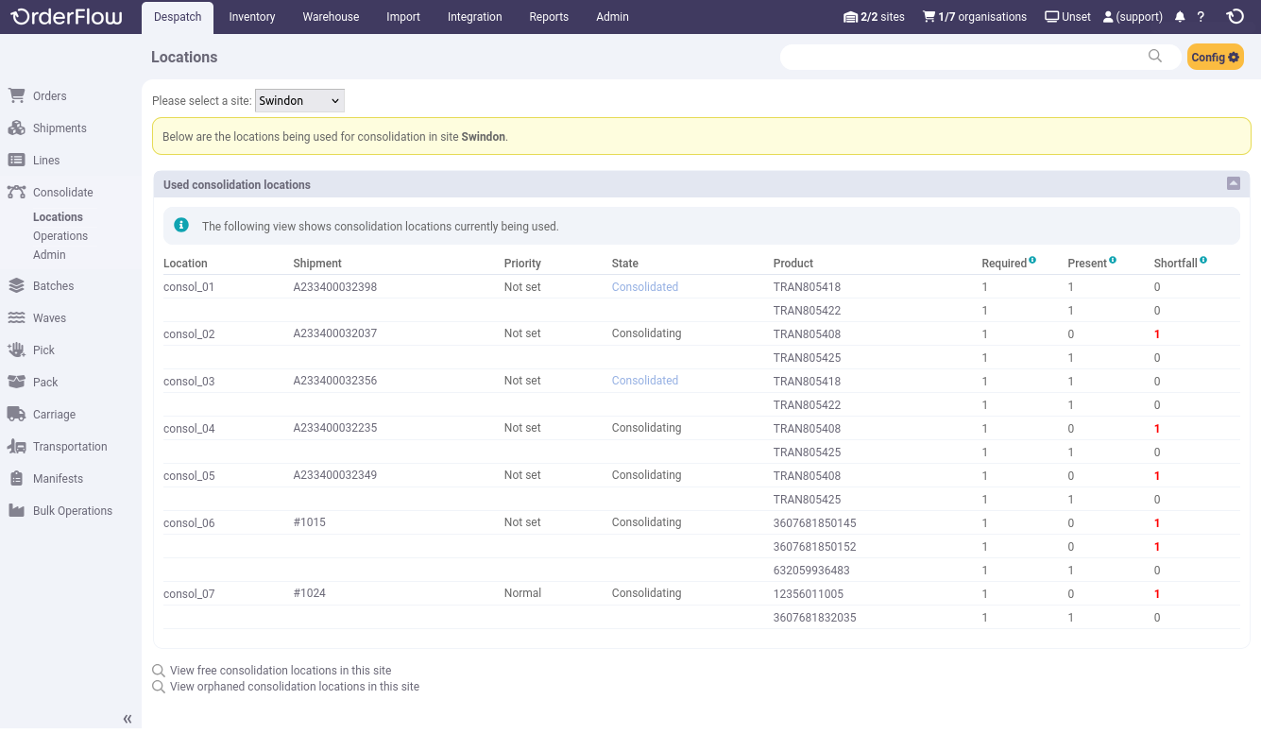
Task: Click the Location column header
Action: (x=185, y=264)
